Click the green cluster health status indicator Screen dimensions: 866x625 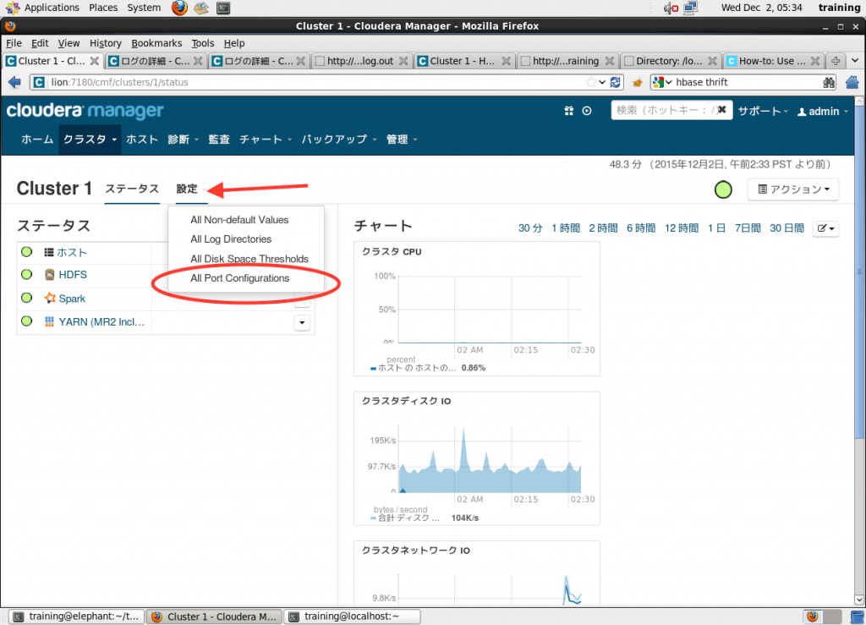click(723, 189)
